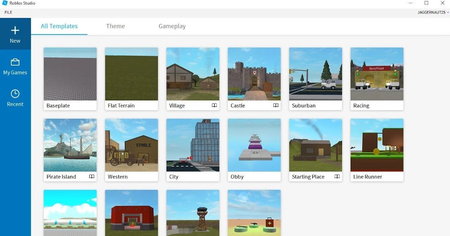
Task: Open tutorial book icon on Pirate Island
Action: pos(91,177)
